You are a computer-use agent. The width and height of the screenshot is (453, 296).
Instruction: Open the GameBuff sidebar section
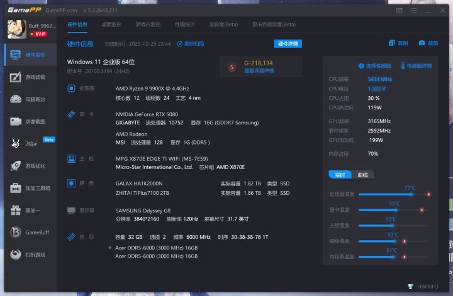[31, 233]
